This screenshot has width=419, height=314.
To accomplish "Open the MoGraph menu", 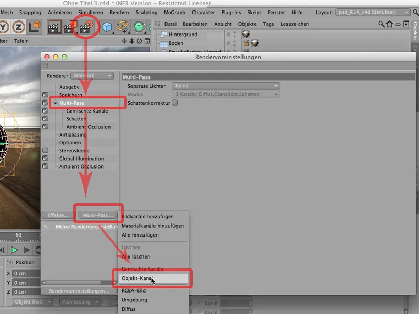I will [174, 12].
